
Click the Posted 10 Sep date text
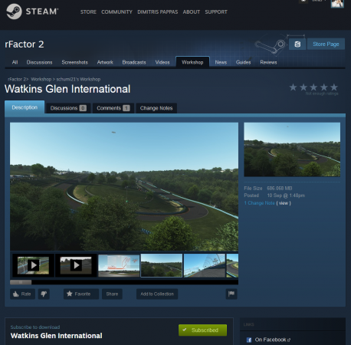tap(274, 195)
